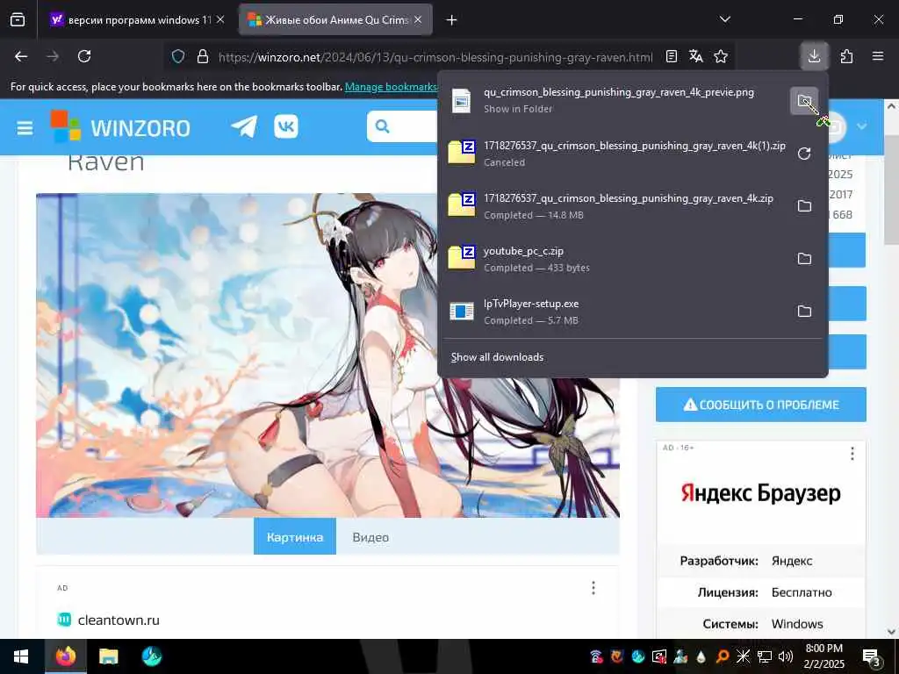Bookmark this page with star
The image size is (899, 674).
[x=721, y=56]
